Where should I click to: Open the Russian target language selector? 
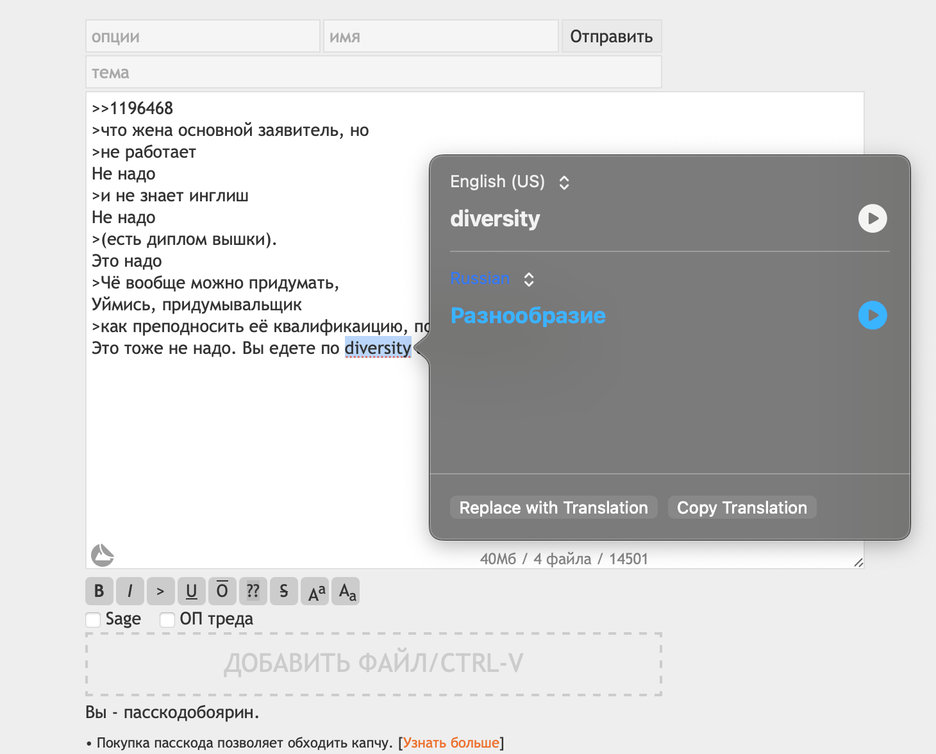point(492,279)
